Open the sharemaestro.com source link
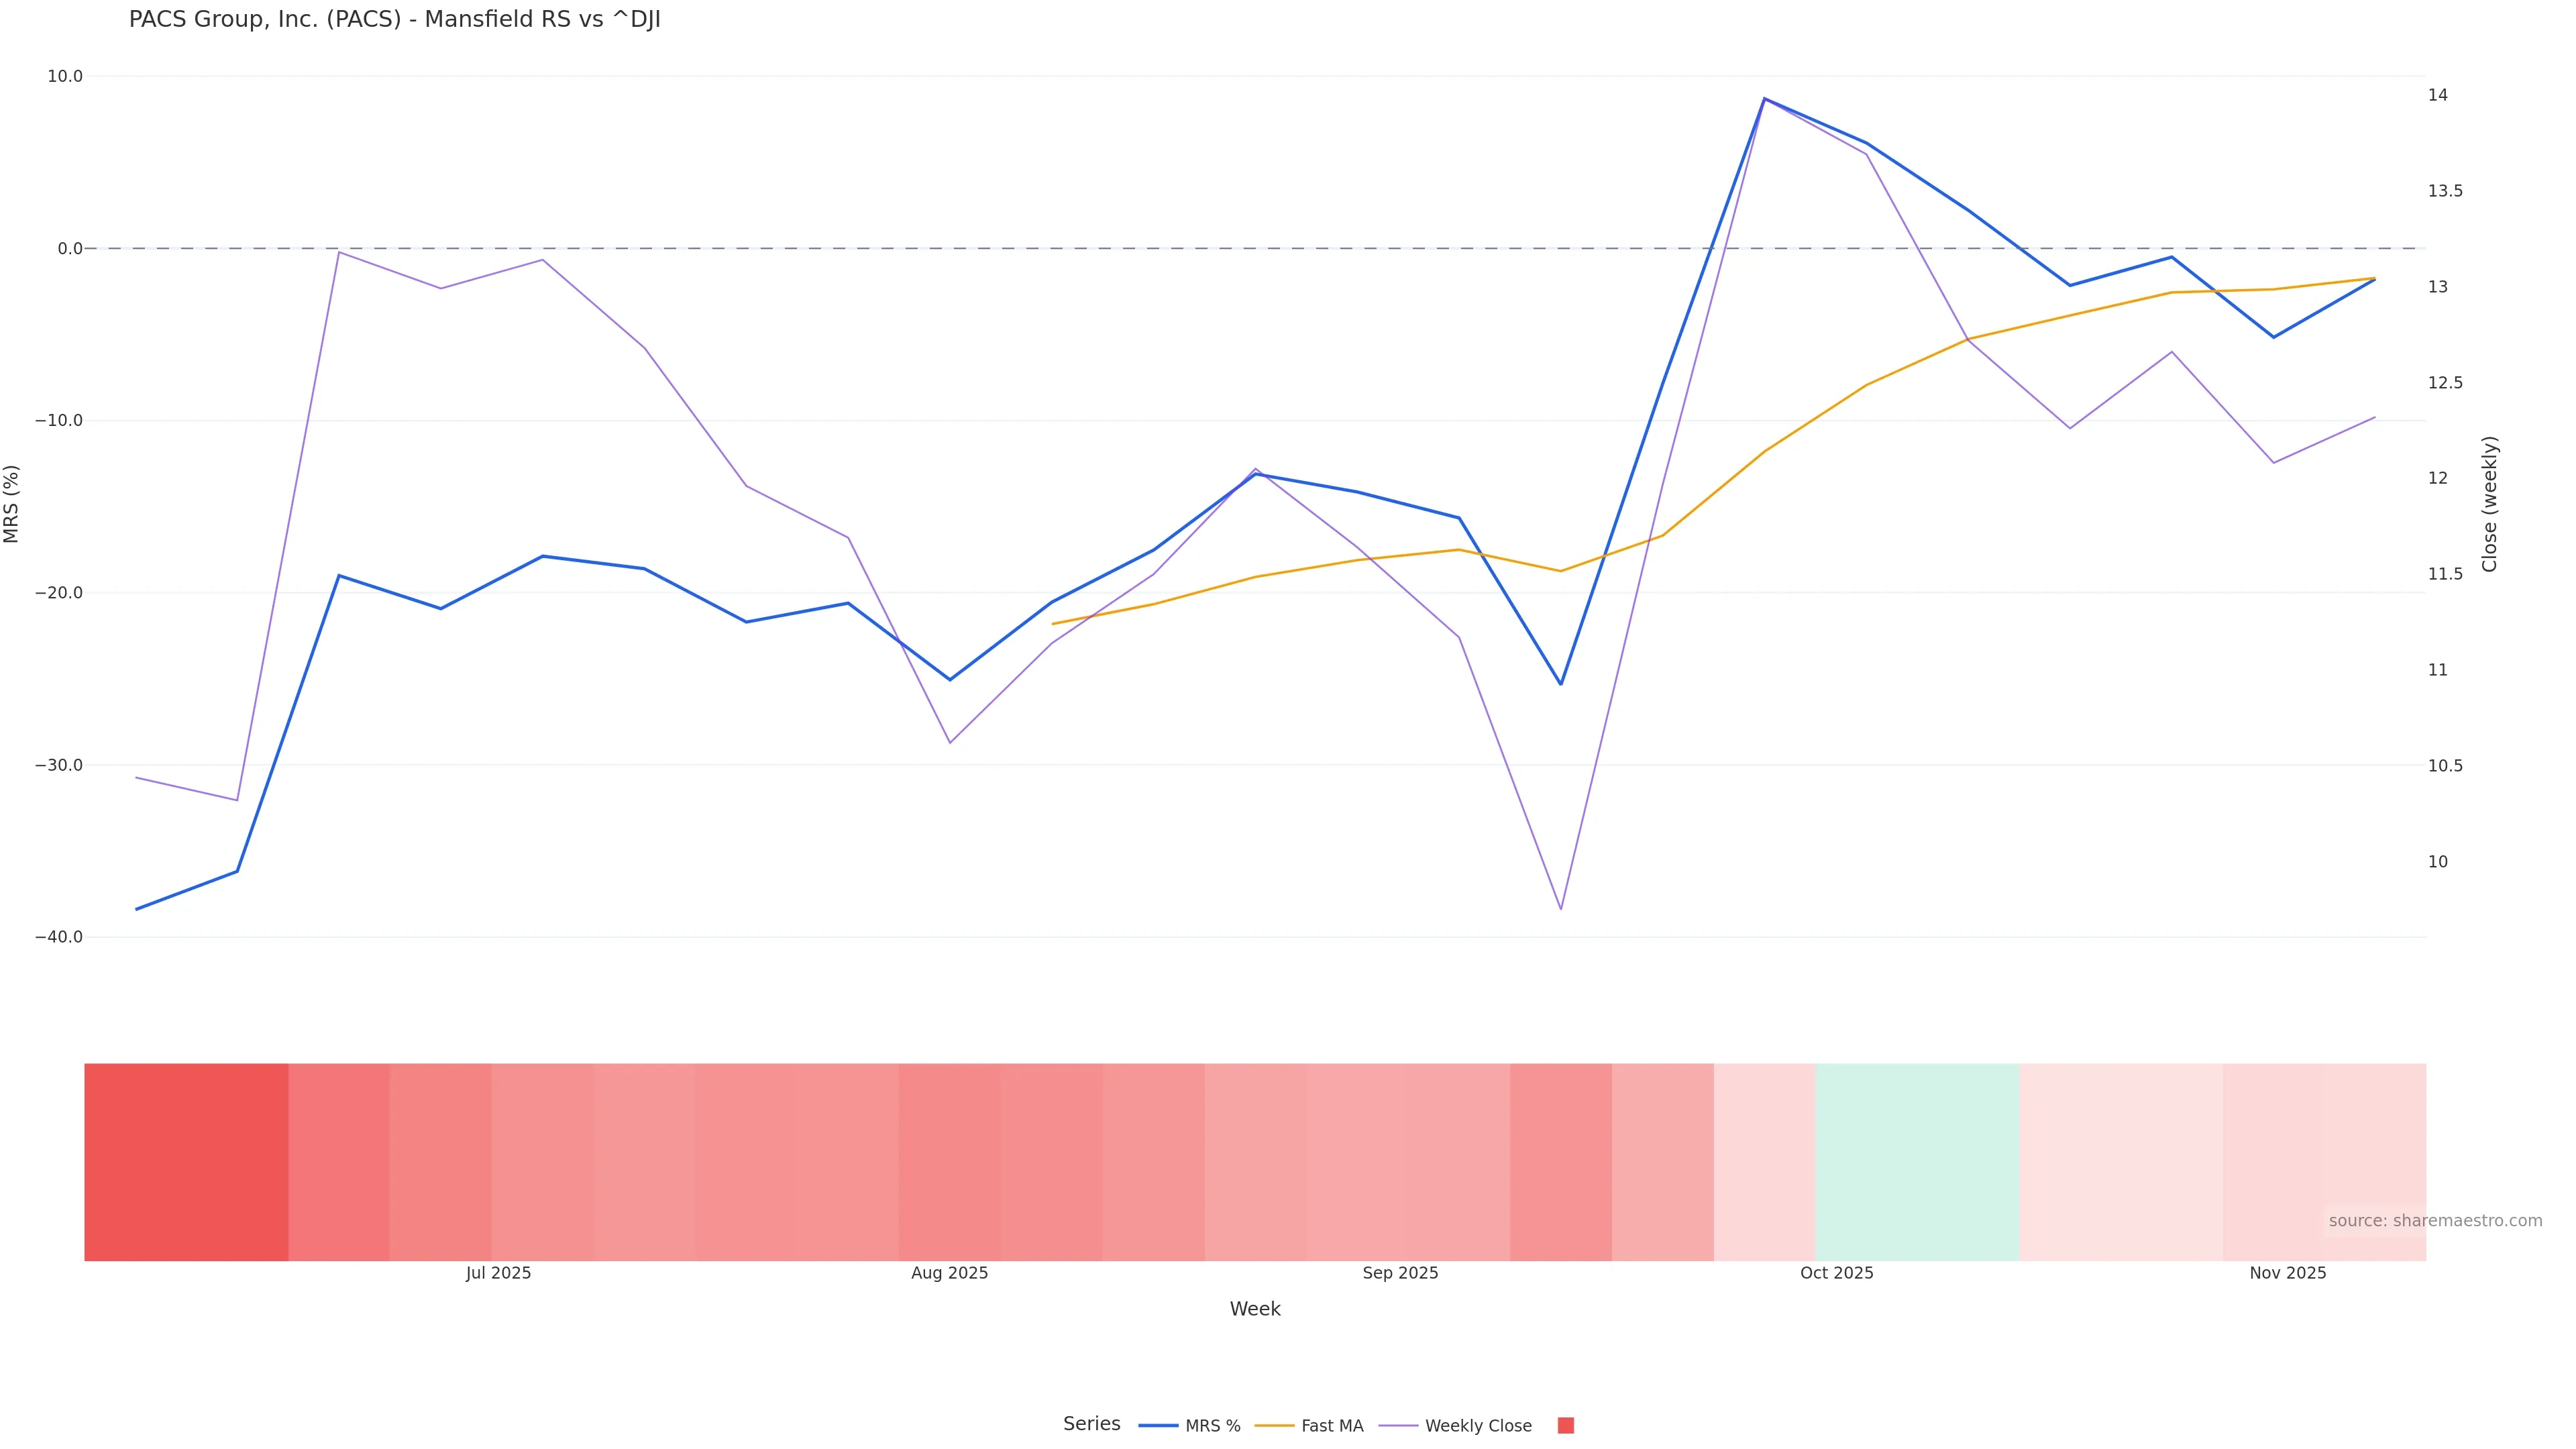This screenshot has height=1449, width=2576. coord(2434,1221)
